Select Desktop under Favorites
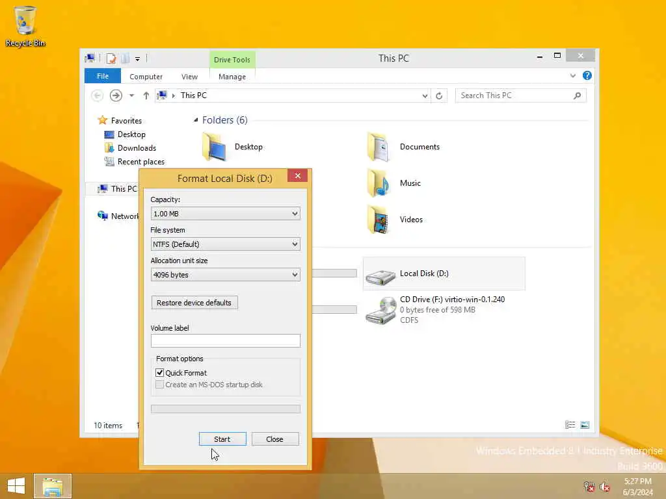 (x=131, y=134)
